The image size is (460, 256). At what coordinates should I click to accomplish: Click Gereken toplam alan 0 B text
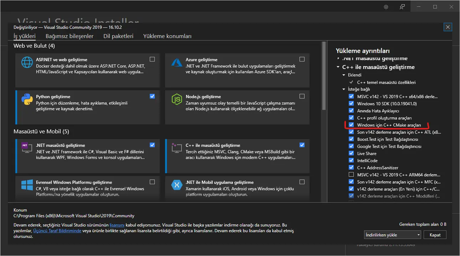(x=423, y=224)
